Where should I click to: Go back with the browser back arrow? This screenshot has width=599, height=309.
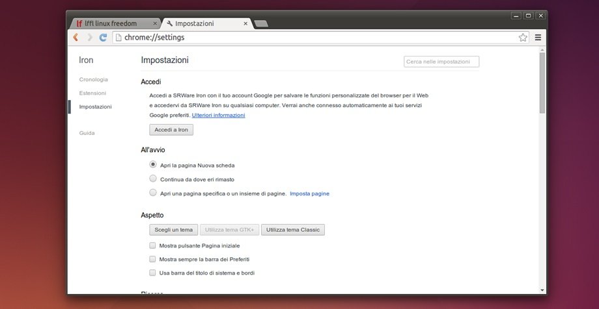click(x=76, y=38)
